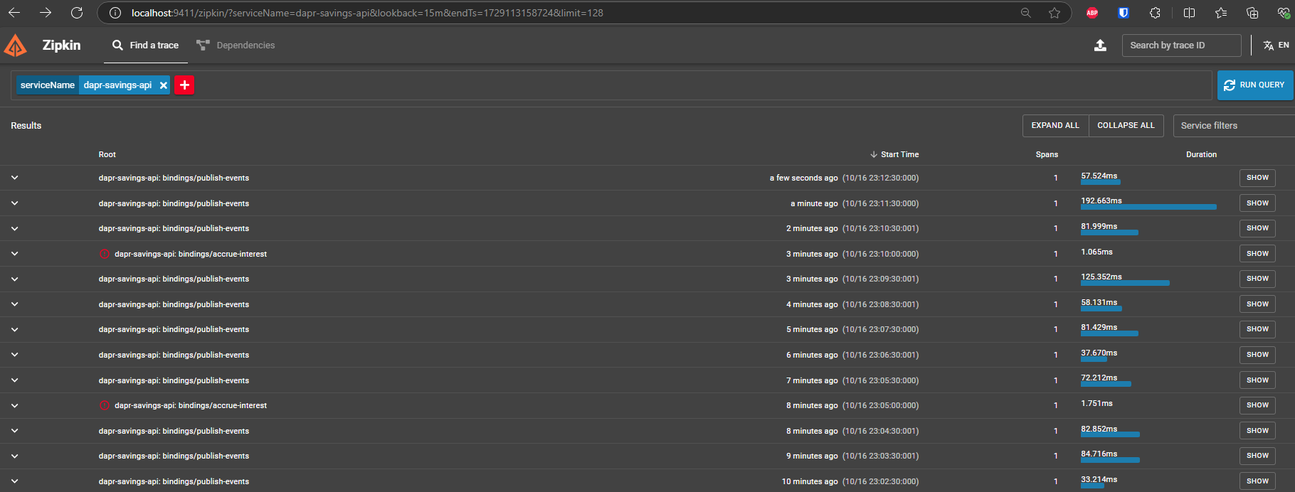This screenshot has width=1295, height=492.
Task: Toggle browser split screen icon
Action: tap(1189, 13)
